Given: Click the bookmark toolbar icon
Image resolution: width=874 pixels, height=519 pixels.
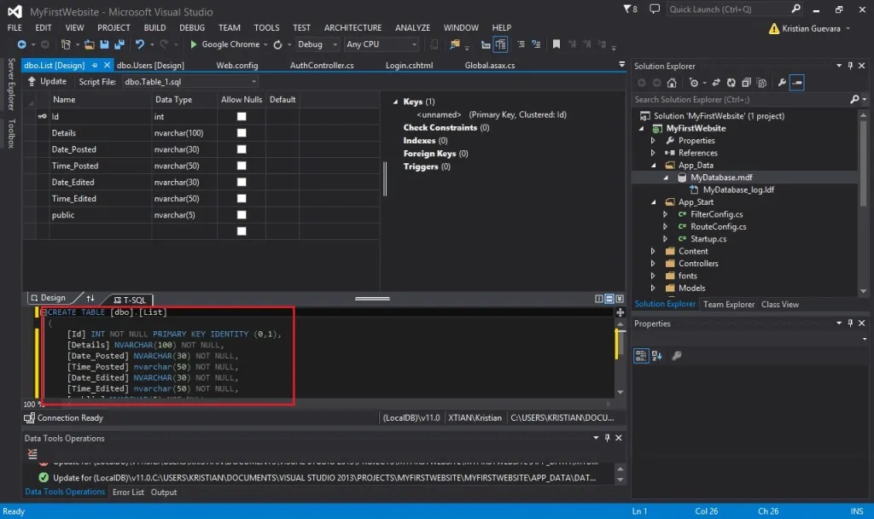Looking at the screenshot, I should coord(556,44).
